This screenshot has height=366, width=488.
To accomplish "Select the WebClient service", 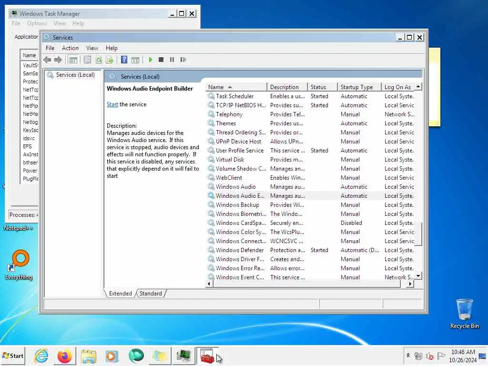I will click(x=311, y=178).
